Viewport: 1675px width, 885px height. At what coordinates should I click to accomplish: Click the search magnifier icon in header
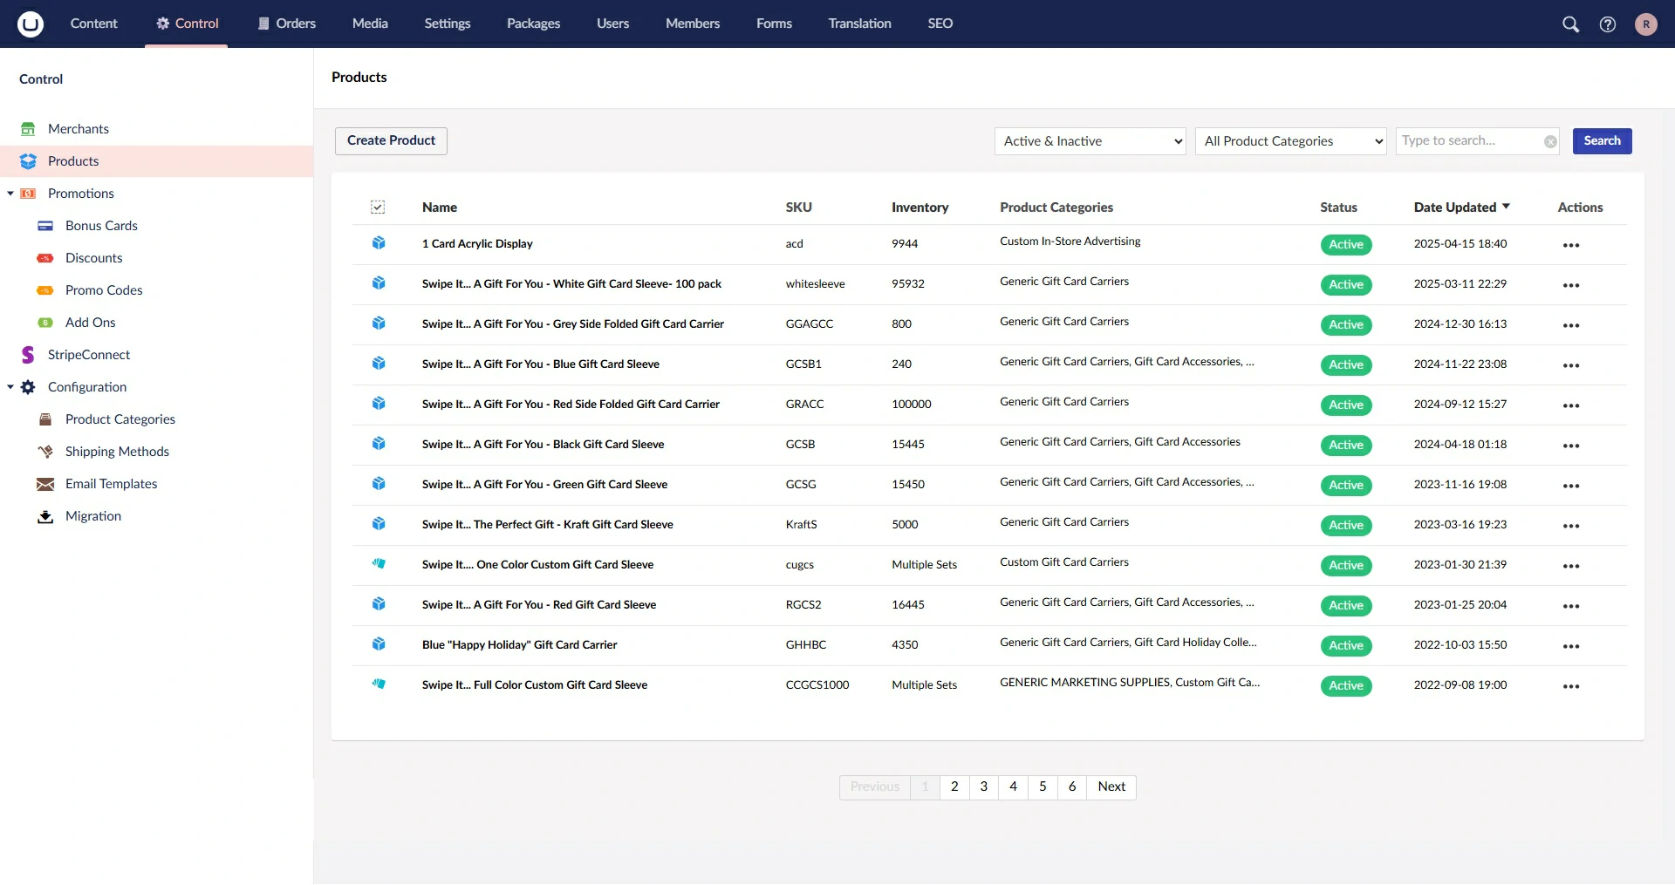[1570, 24]
